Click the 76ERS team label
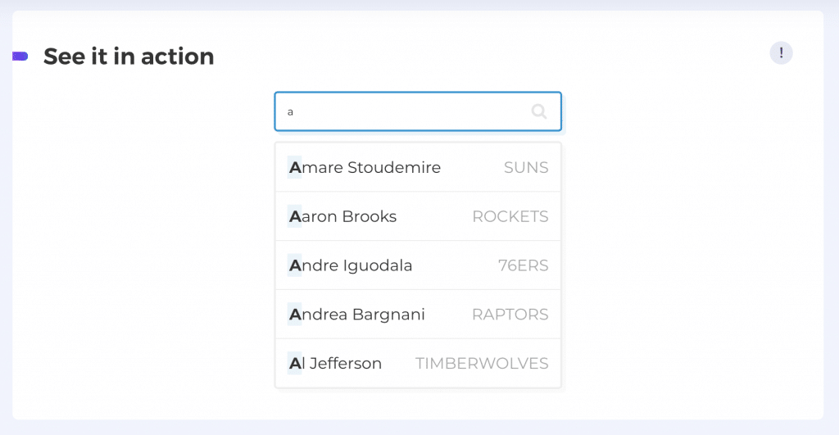The width and height of the screenshot is (839, 435). [523, 265]
